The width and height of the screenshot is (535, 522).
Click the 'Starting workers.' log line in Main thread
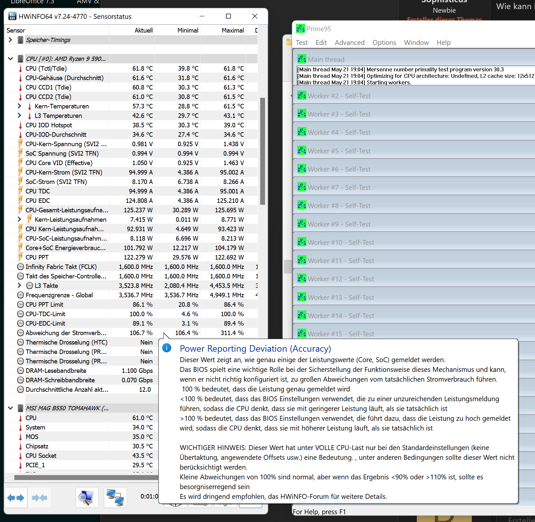click(354, 82)
